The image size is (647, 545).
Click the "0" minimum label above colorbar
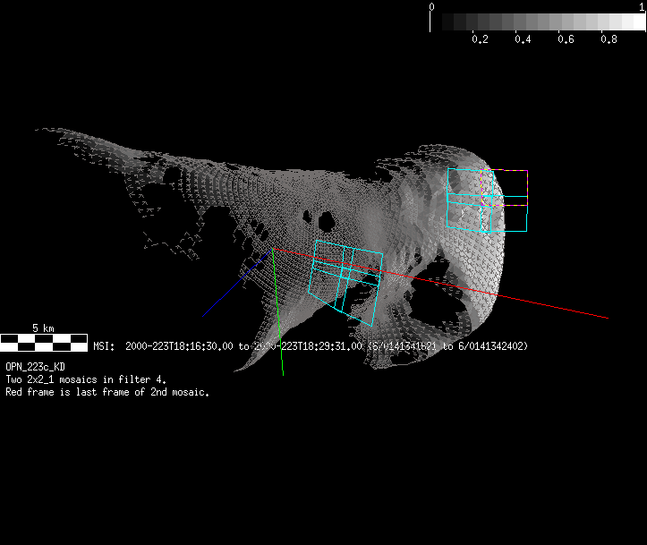(432, 6)
